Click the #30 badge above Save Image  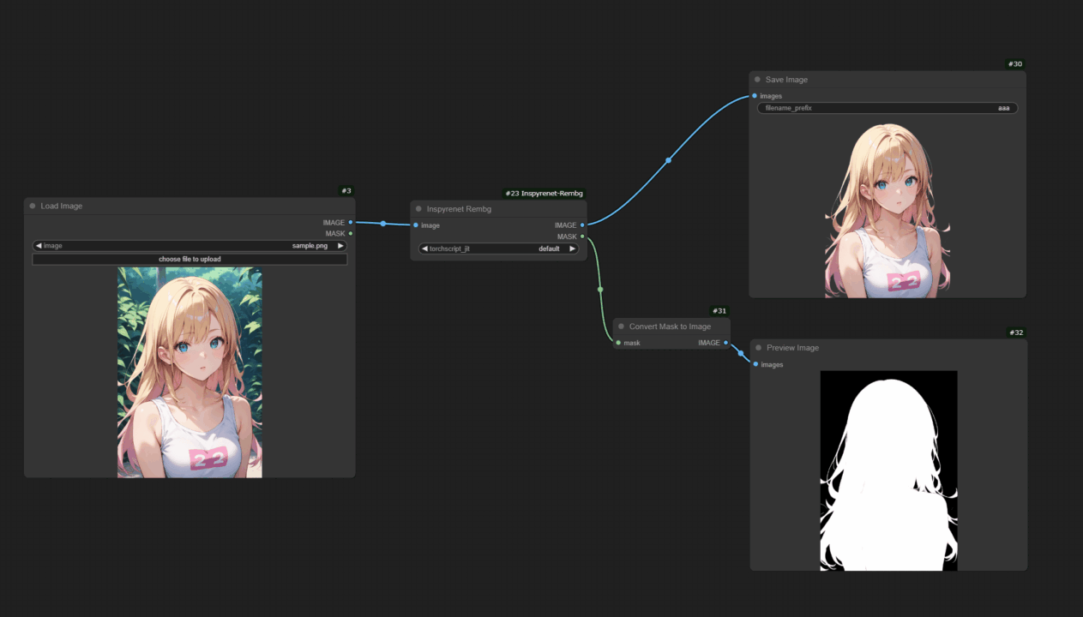point(1014,64)
